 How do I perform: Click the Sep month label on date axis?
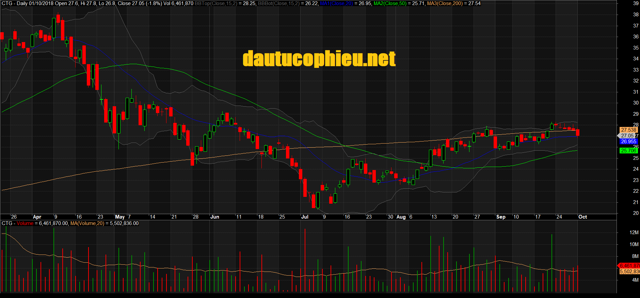pos(501,217)
